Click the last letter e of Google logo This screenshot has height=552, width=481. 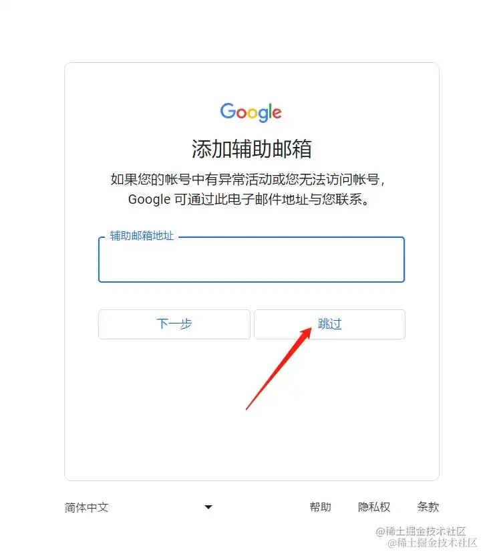(277, 114)
